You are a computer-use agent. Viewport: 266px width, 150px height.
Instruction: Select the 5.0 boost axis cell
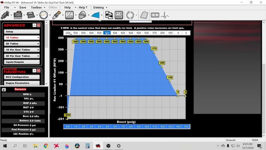tap(107, 127)
